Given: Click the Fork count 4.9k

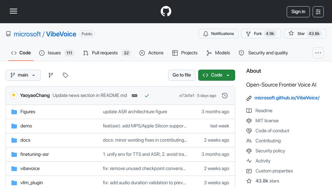Looking at the screenshot, I should tap(270, 34).
